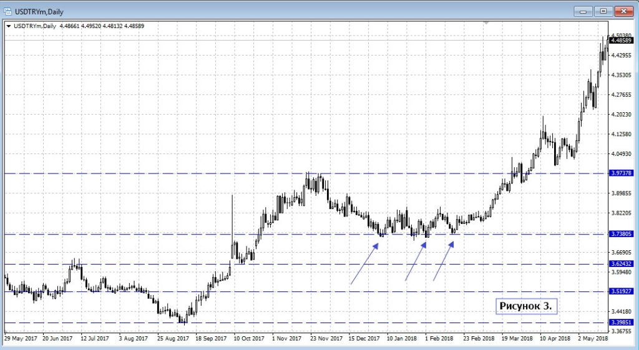Select the 3.51927 horizontal level price label

[622, 291]
